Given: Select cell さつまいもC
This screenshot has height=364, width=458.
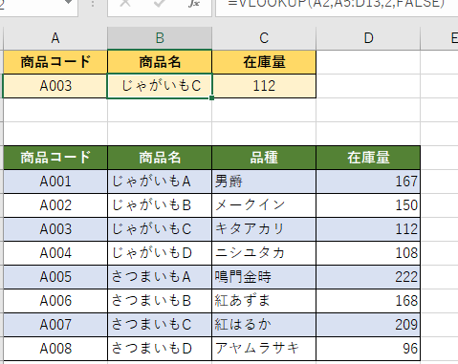Looking at the screenshot, I should [x=160, y=325].
